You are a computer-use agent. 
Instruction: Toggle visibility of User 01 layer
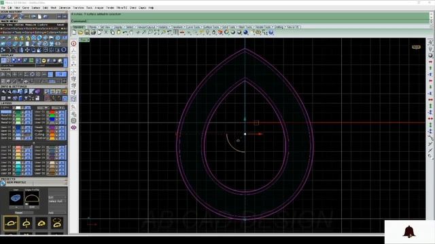pos(62,112)
